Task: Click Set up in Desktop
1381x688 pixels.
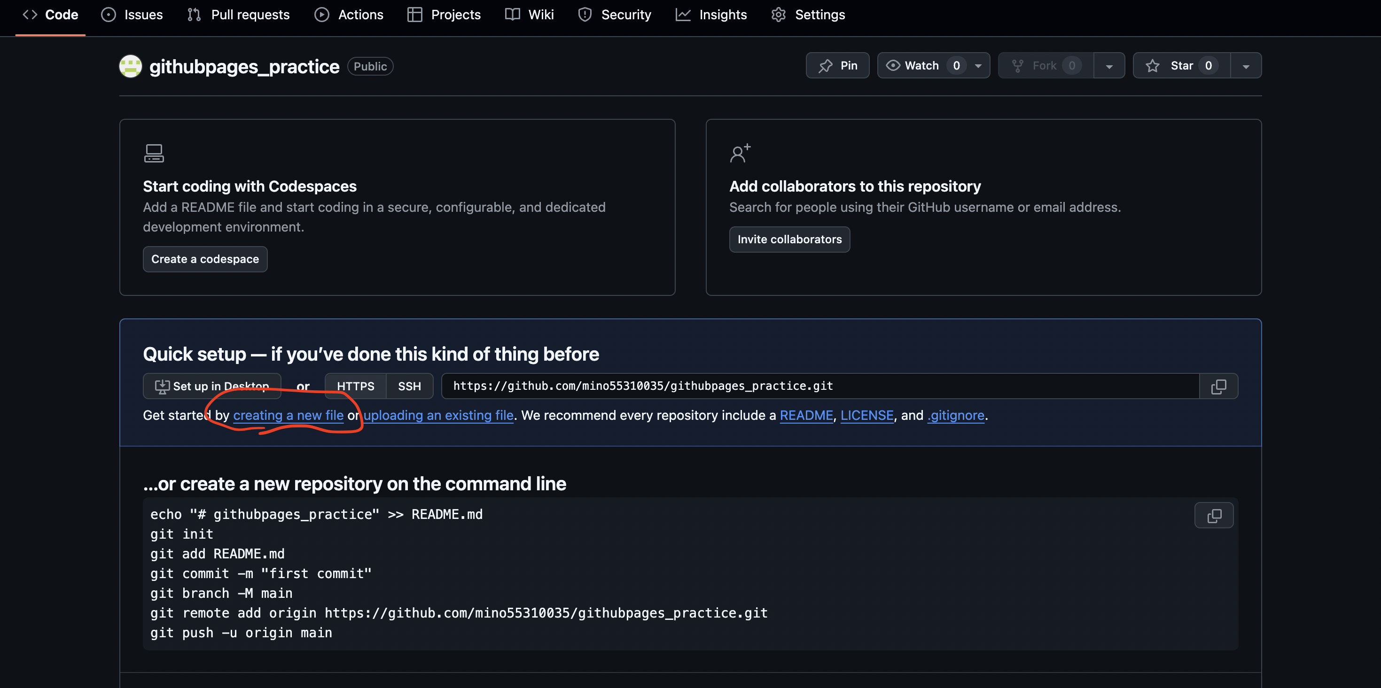Action: [x=212, y=386]
